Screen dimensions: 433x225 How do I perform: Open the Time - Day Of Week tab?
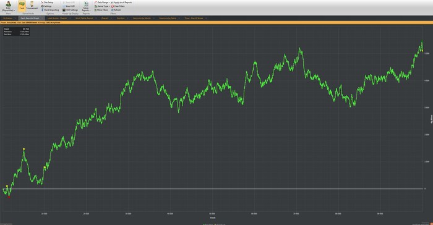point(194,18)
